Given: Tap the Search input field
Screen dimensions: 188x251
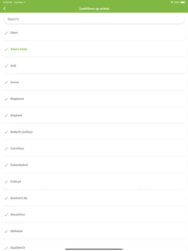Looking at the screenshot, I should point(94,19).
